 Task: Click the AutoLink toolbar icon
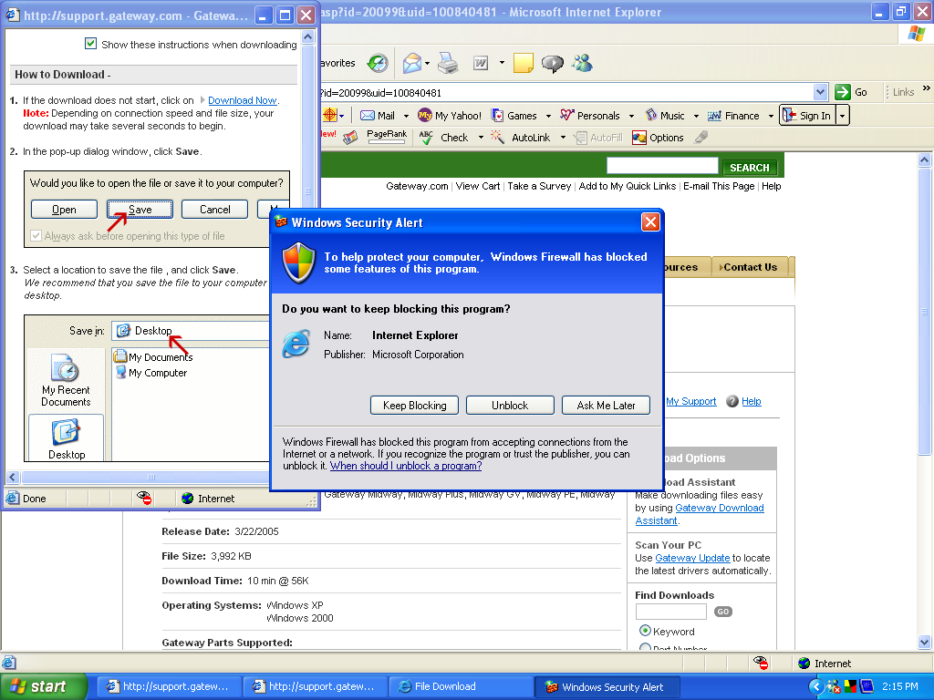pyautogui.click(x=497, y=138)
